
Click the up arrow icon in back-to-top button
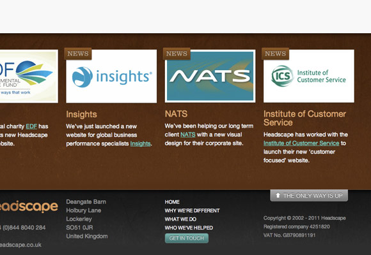(x=278, y=195)
